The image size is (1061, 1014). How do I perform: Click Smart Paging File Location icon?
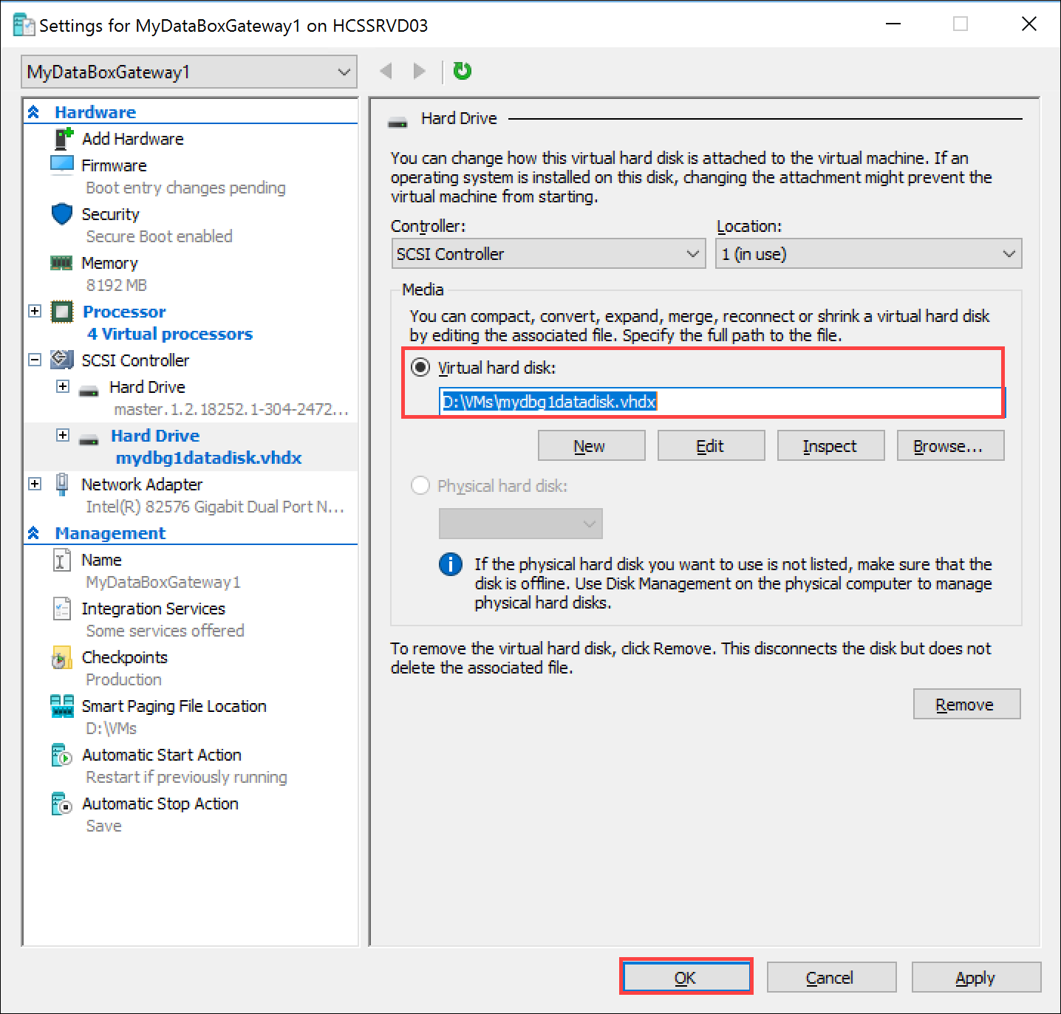(x=62, y=706)
